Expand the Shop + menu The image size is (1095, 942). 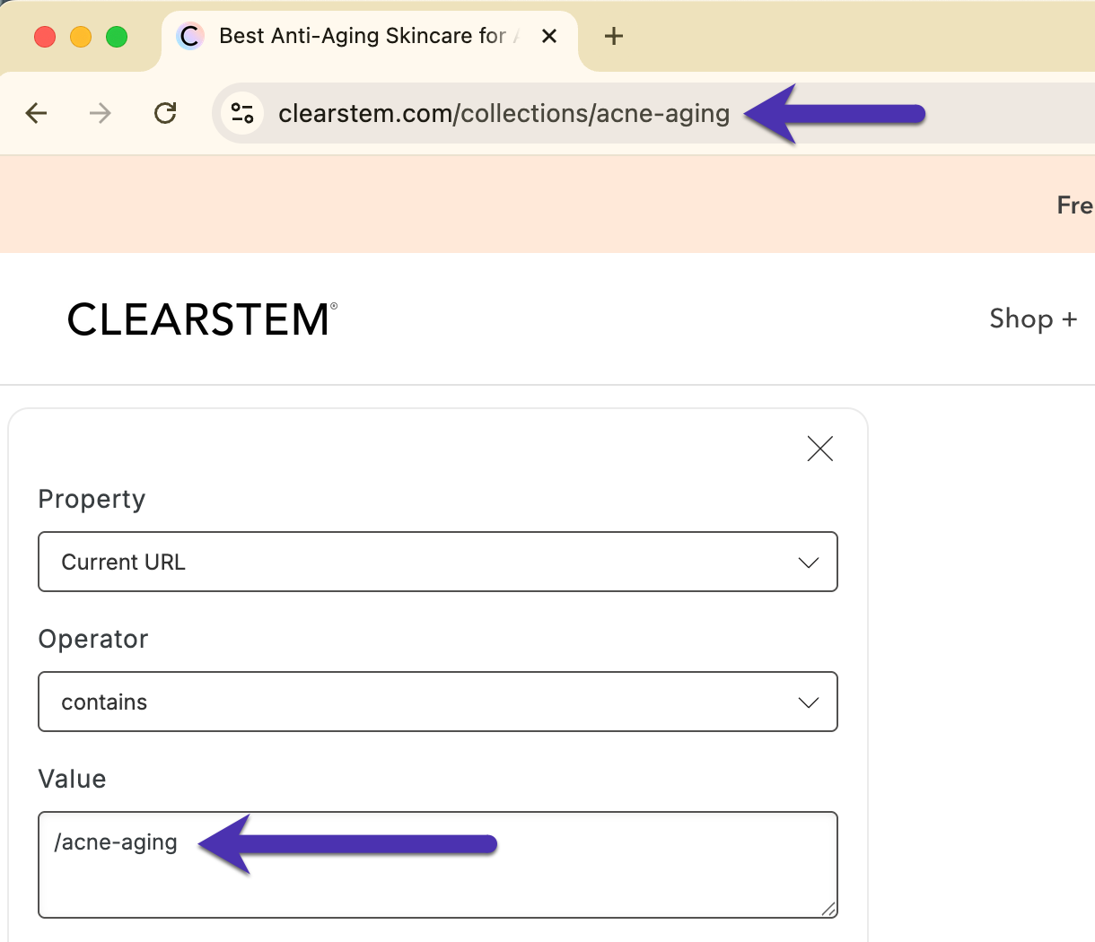[1033, 318]
